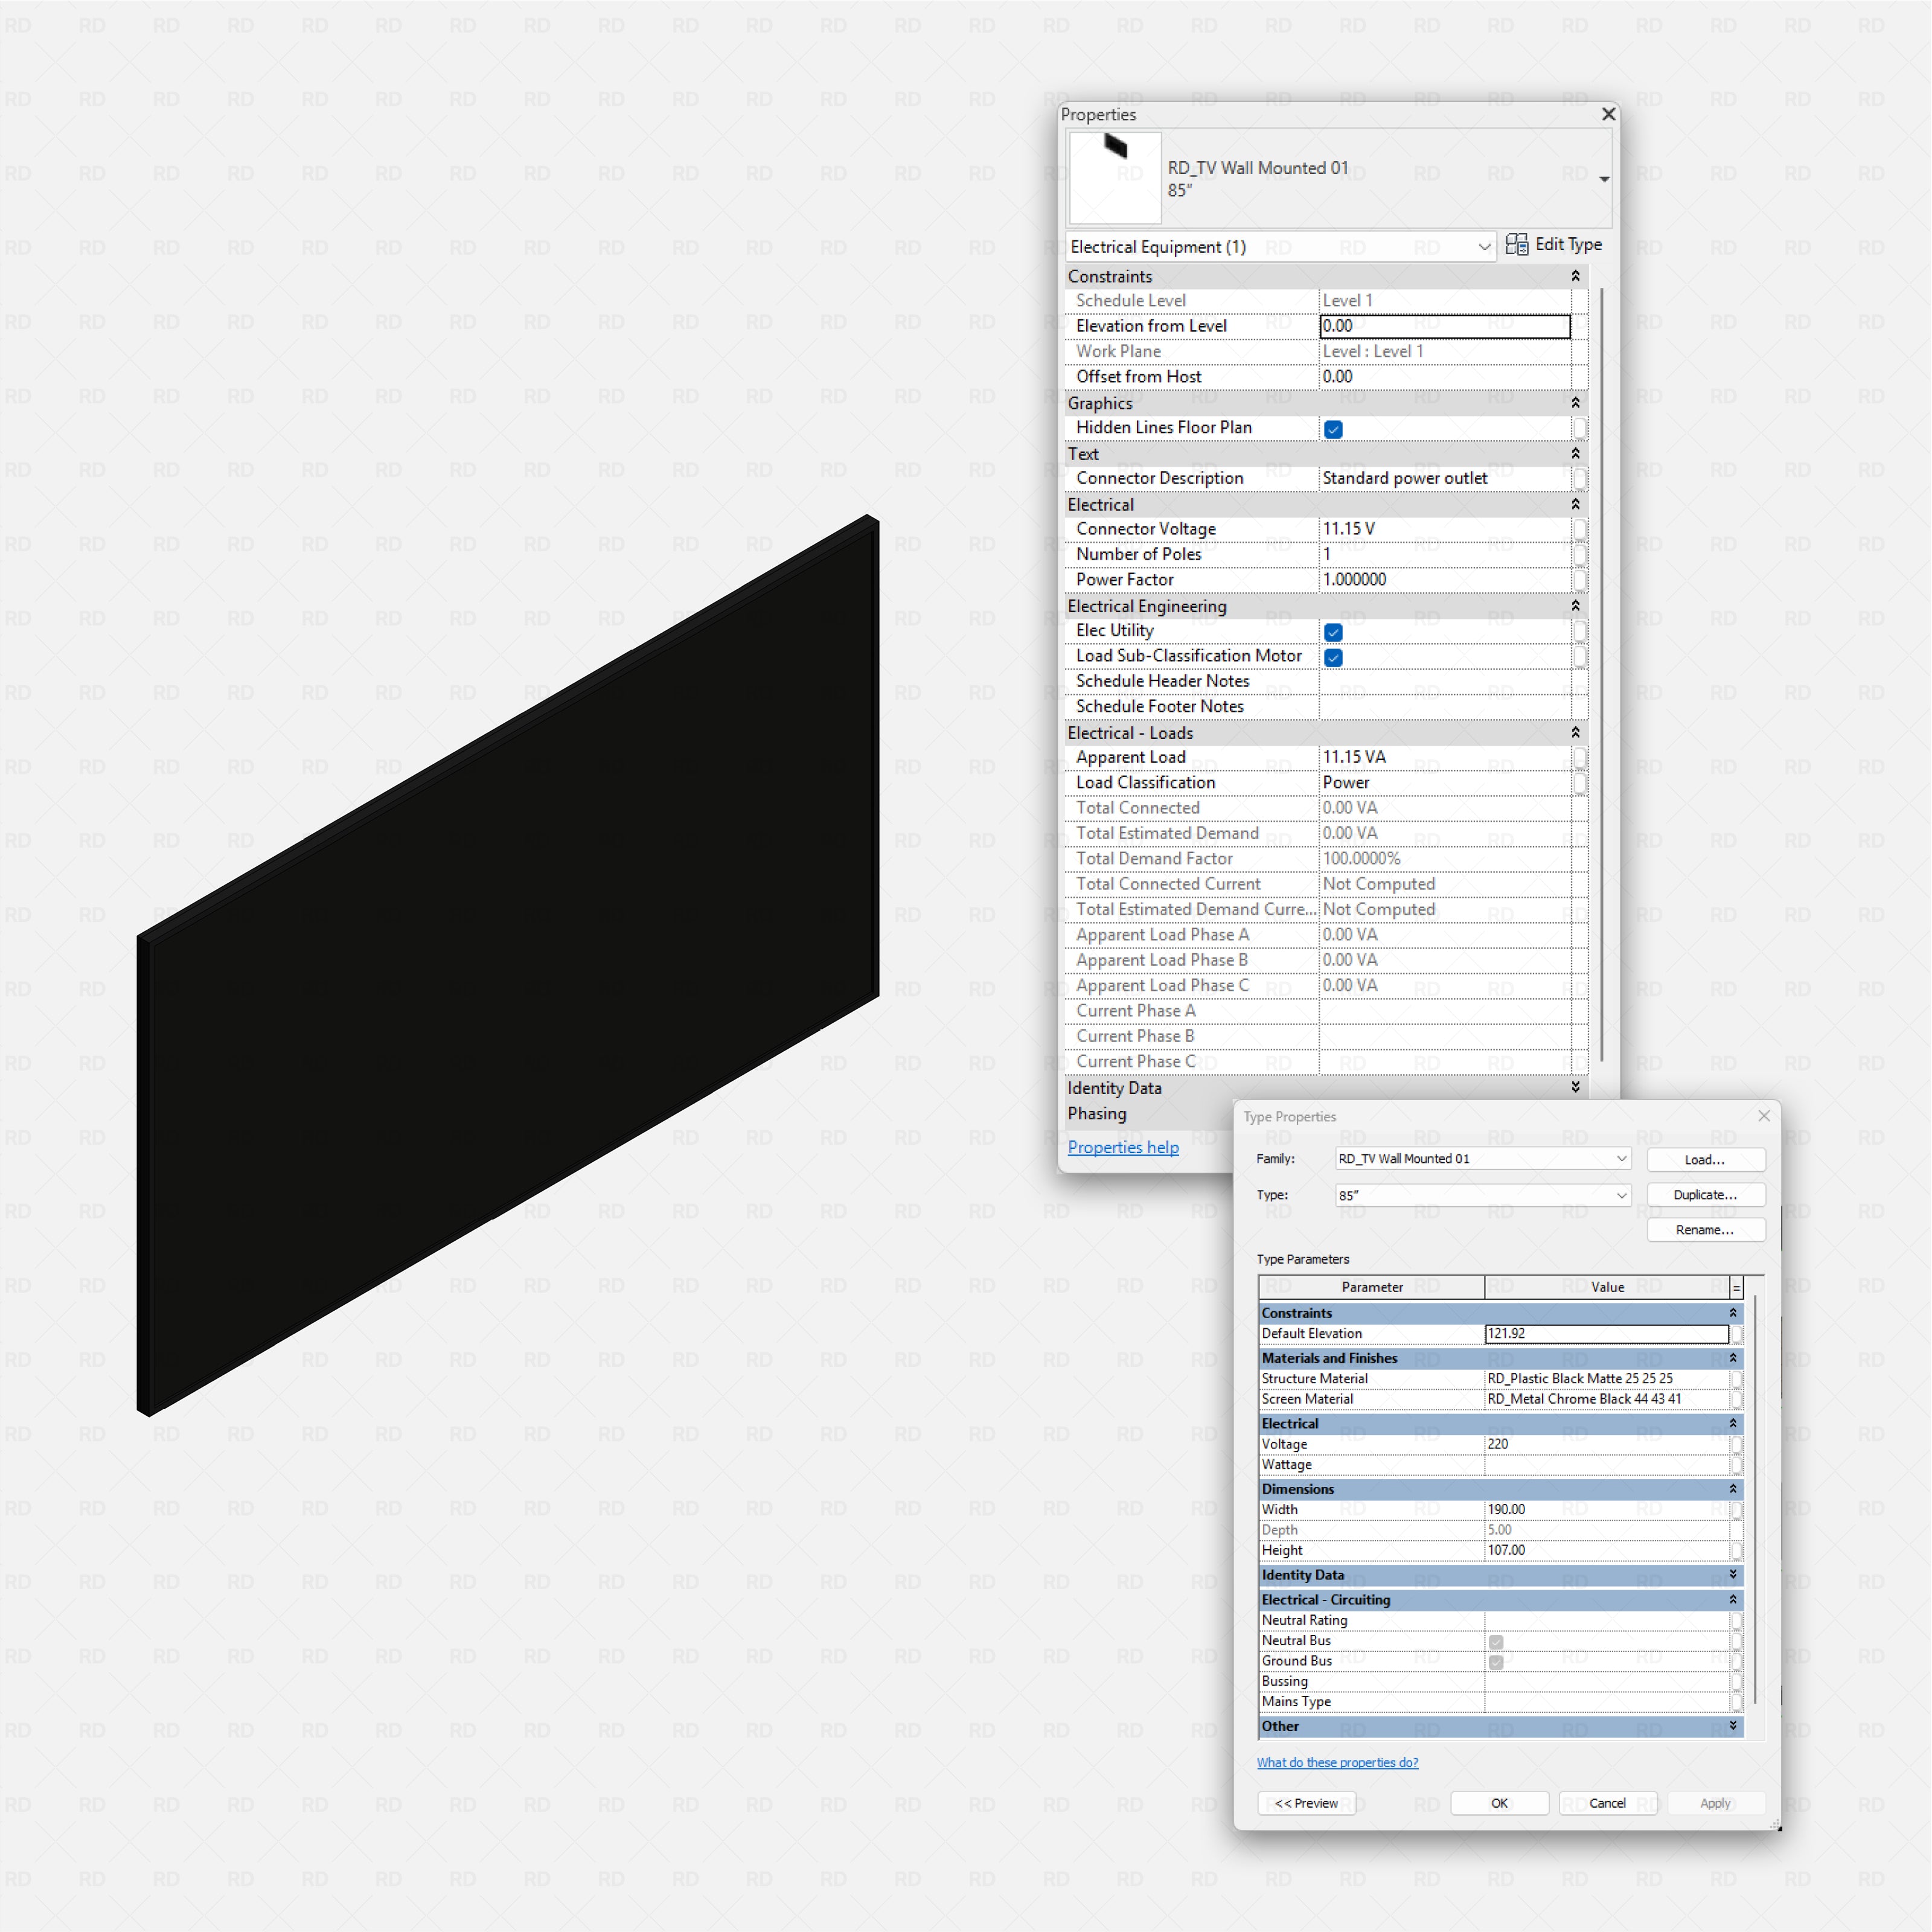This screenshot has width=1932, height=1932.
Task: Click associate button beside Voltage value
Action: tap(1737, 1445)
